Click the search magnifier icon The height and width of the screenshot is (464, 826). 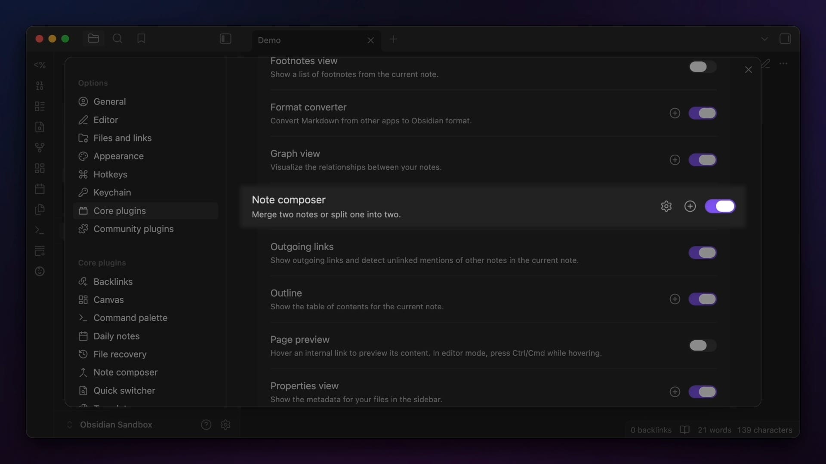tap(117, 39)
